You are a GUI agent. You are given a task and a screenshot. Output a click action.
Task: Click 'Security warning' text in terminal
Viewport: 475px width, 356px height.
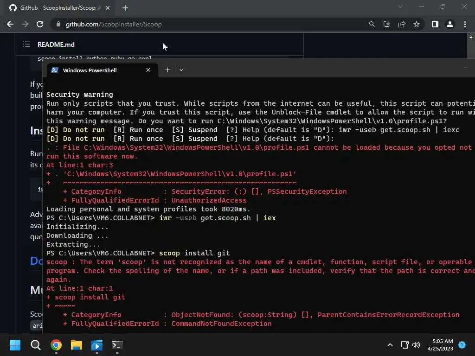pos(80,95)
